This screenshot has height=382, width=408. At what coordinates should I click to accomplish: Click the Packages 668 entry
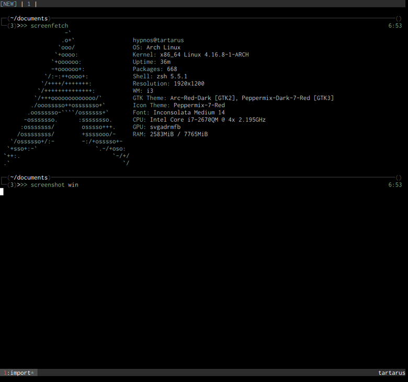[155, 69]
